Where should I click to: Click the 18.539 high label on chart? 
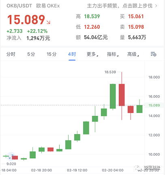[x=110, y=72]
